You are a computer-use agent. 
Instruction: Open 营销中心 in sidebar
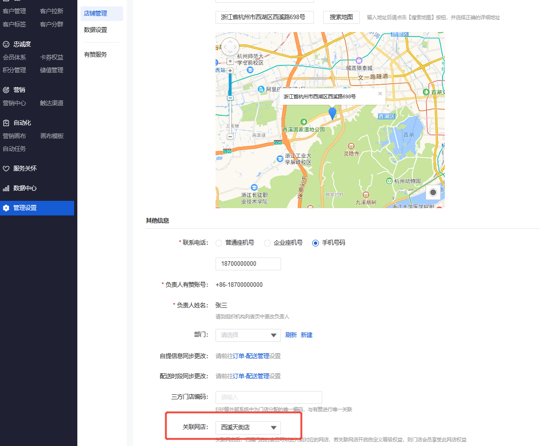(15, 103)
